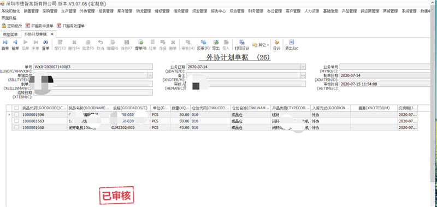Open 打印设计 print design
Viewport: 437px width, 207px height.
click(x=241, y=45)
